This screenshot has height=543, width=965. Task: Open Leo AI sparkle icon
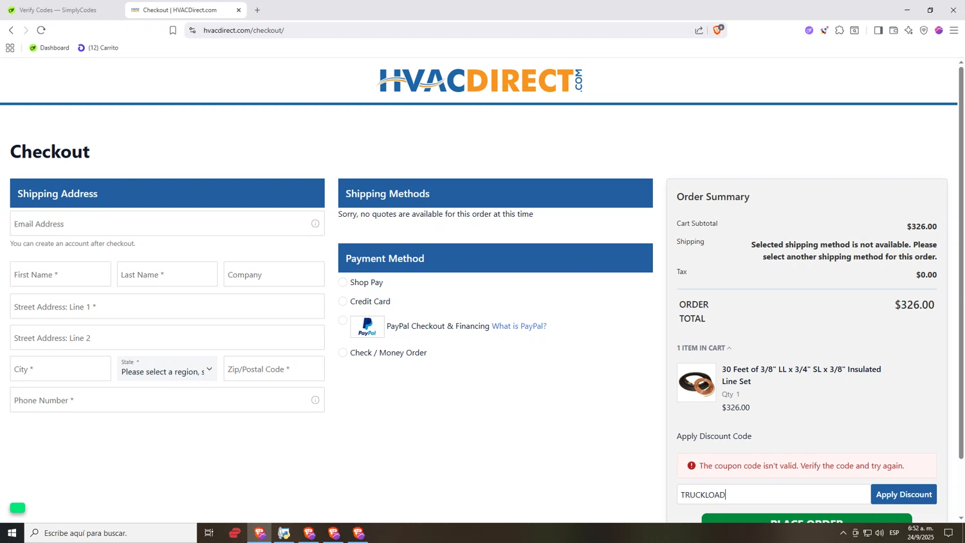coord(908,30)
